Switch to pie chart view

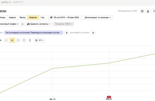click(x=6, y=40)
